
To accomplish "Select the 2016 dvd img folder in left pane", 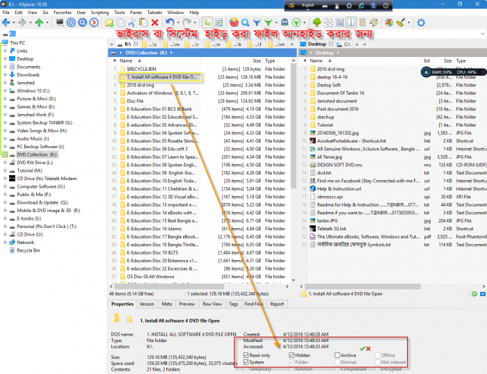I will (x=141, y=85).
